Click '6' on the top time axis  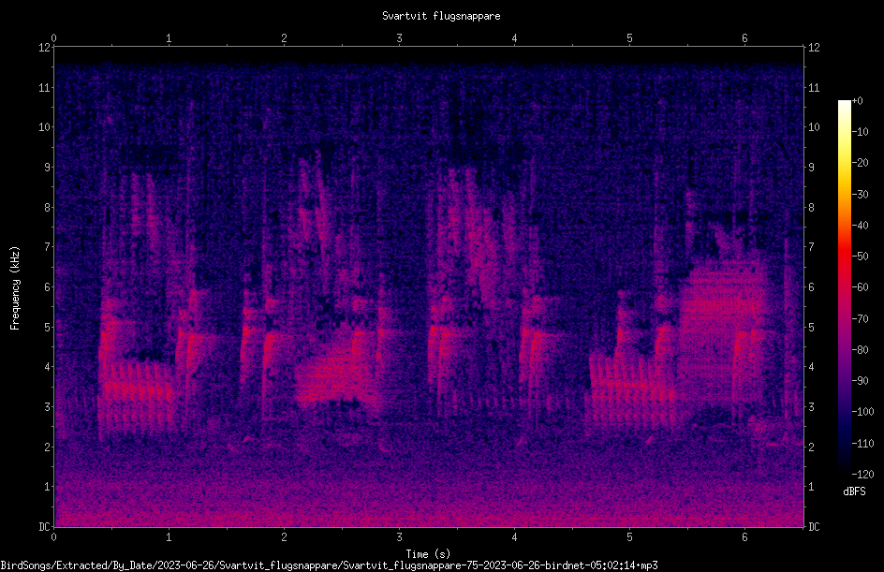coord(744,38)
